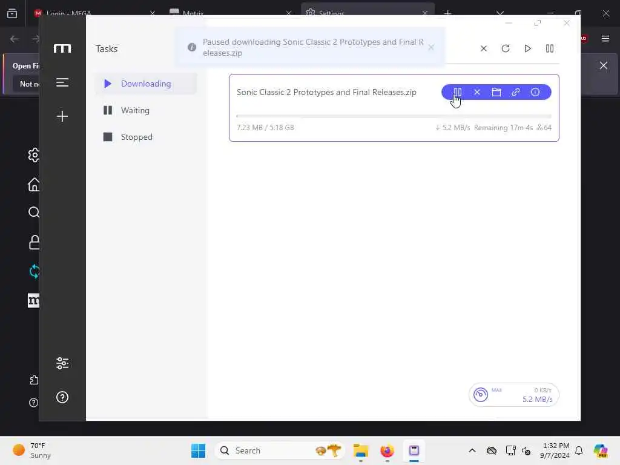Minimize the Motrix window
620x465 pixels.
509,24
